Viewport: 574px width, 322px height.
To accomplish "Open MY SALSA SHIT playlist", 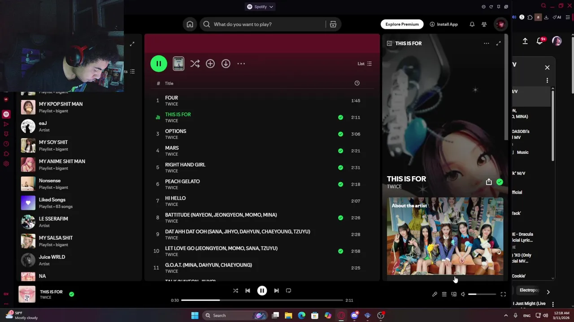I will coord(78,241).
